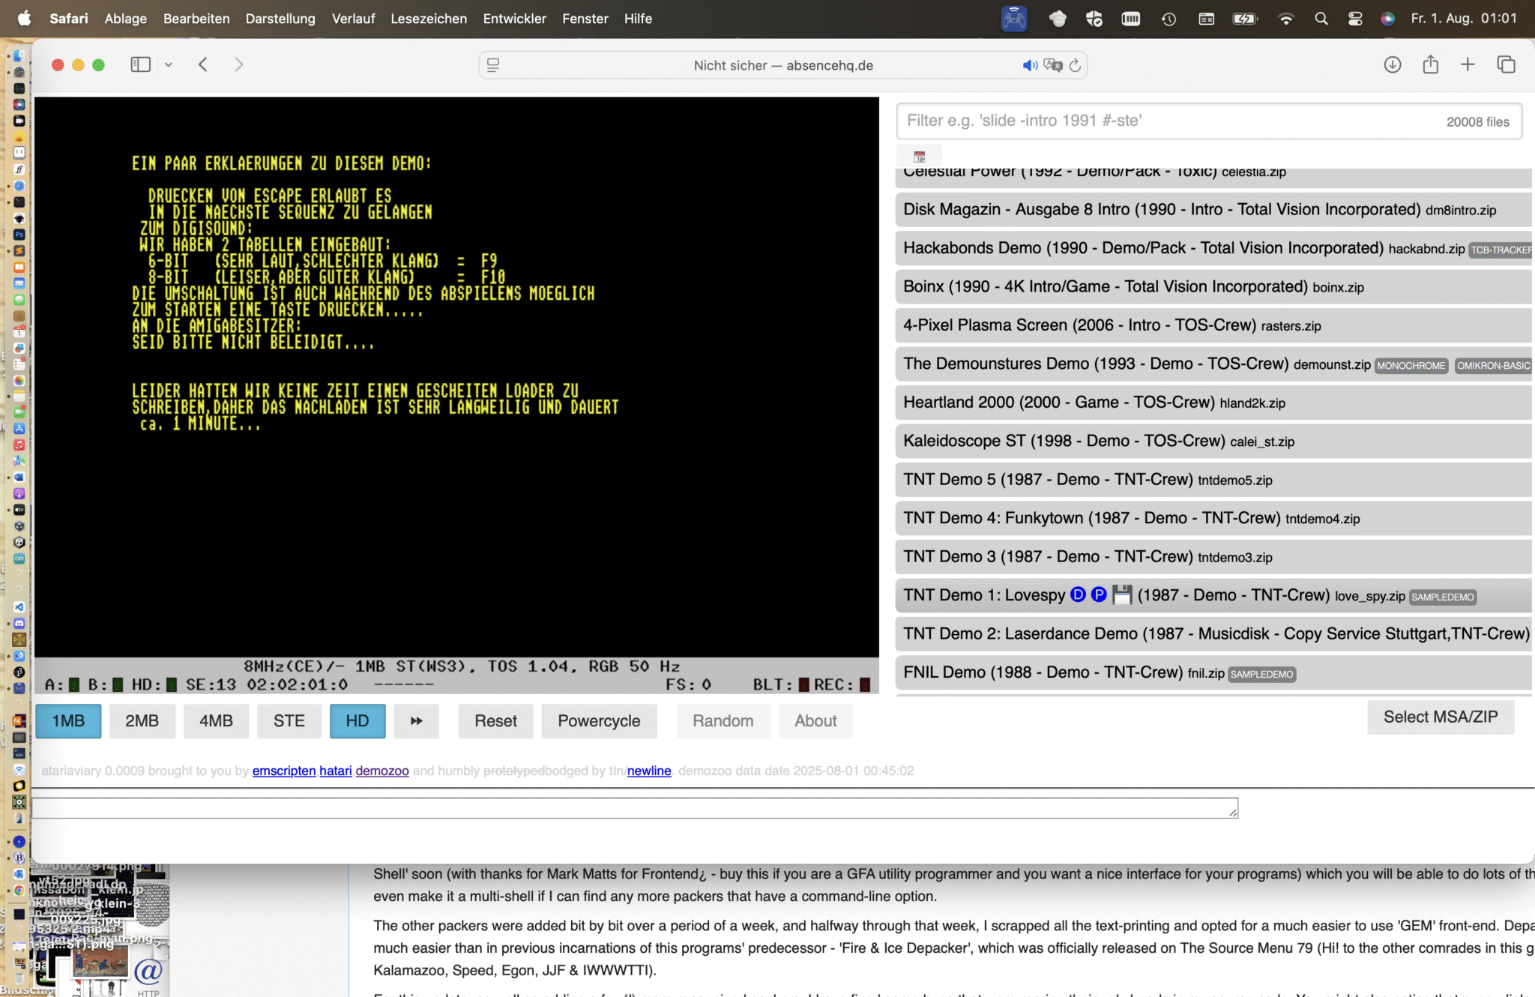Screen dimensions: 1535x997
Task: Click the file filter input field
Action: click(x=1169, y=121)
